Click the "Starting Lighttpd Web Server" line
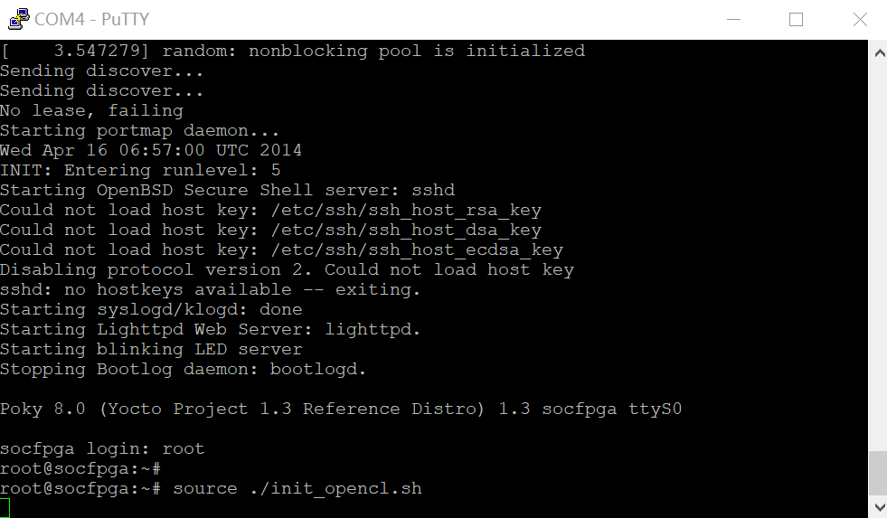The height and width of the screenshot is (518, 887). 210,330
